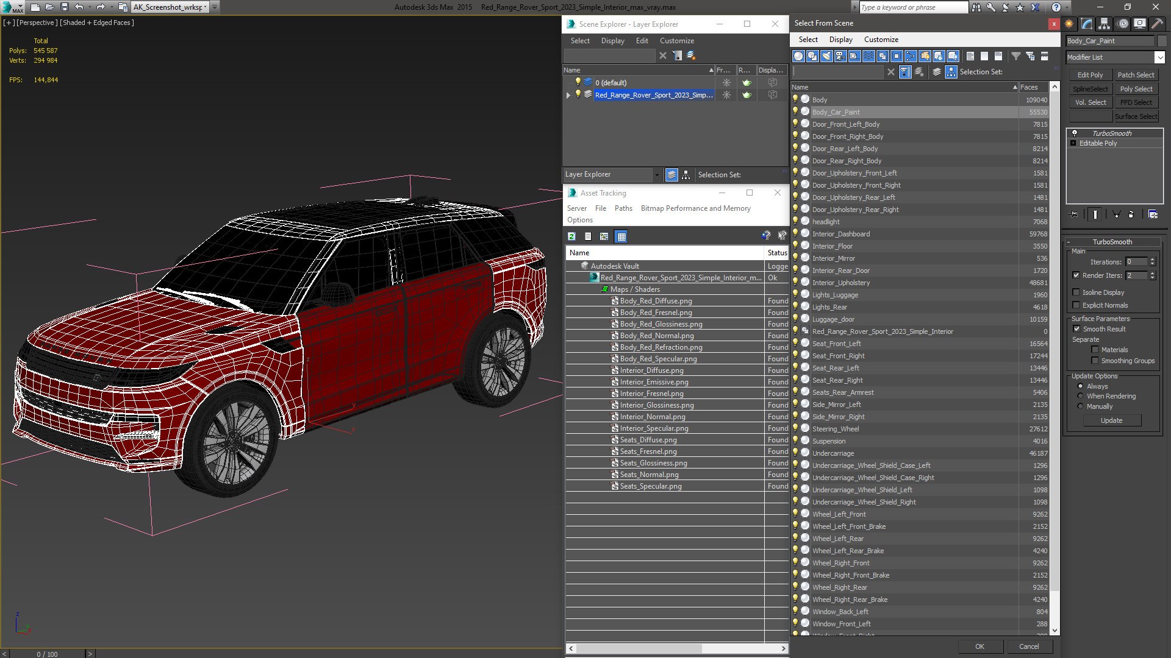Select Manually update radio option
Image resolution: width=1171 pixels, height=658 pixels.
tap(1080, 406)
